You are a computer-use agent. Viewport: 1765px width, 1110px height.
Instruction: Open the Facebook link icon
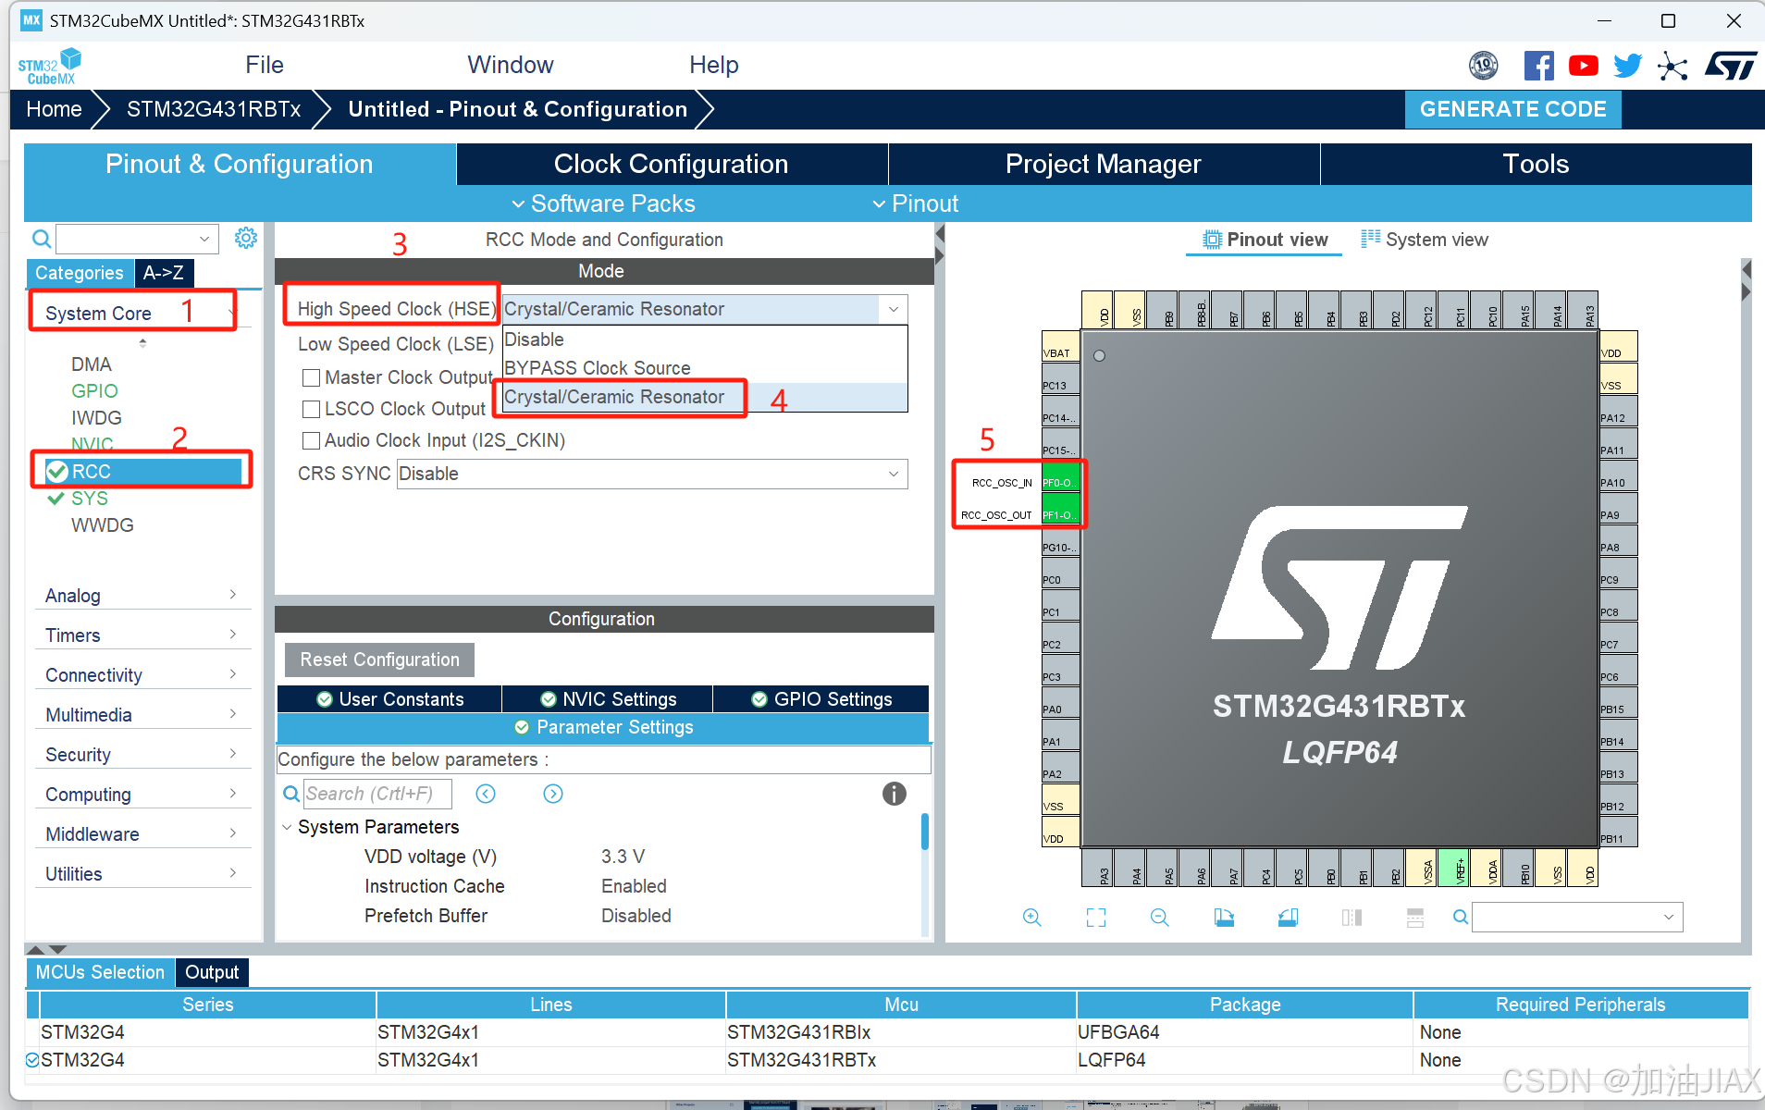click(x=1538, y=66)
